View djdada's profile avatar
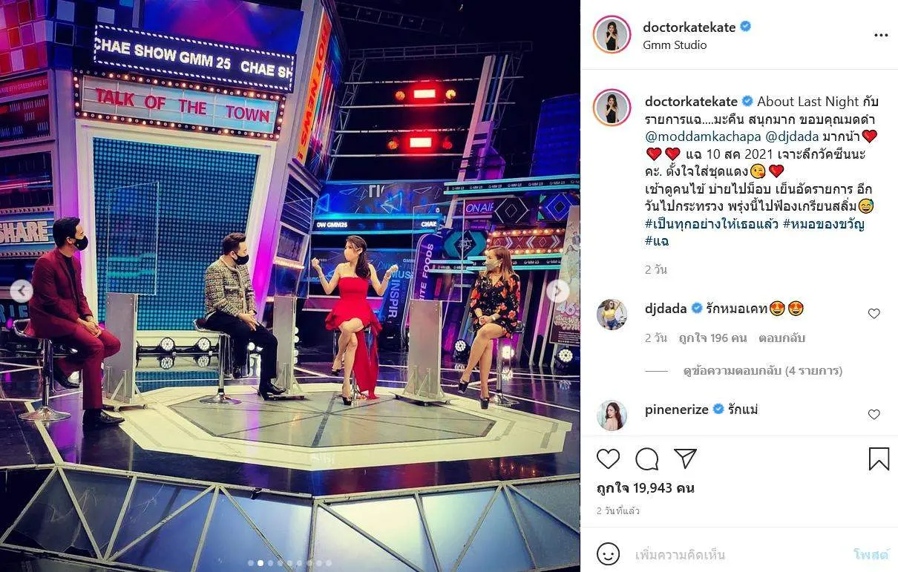Viewport: 898px width, 572px height. click(612, 315)
